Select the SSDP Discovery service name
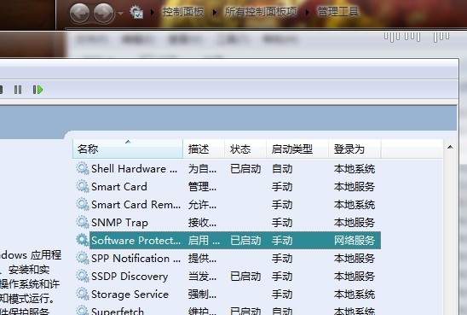Viewport: 467px width, 315px height. point(130,277)
